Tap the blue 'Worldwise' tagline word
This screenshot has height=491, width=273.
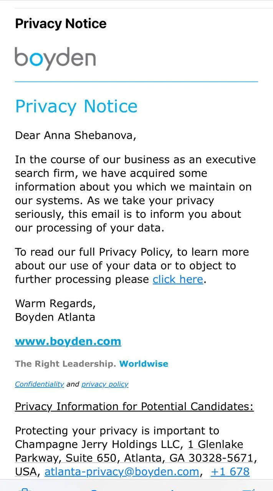(144, 364)
